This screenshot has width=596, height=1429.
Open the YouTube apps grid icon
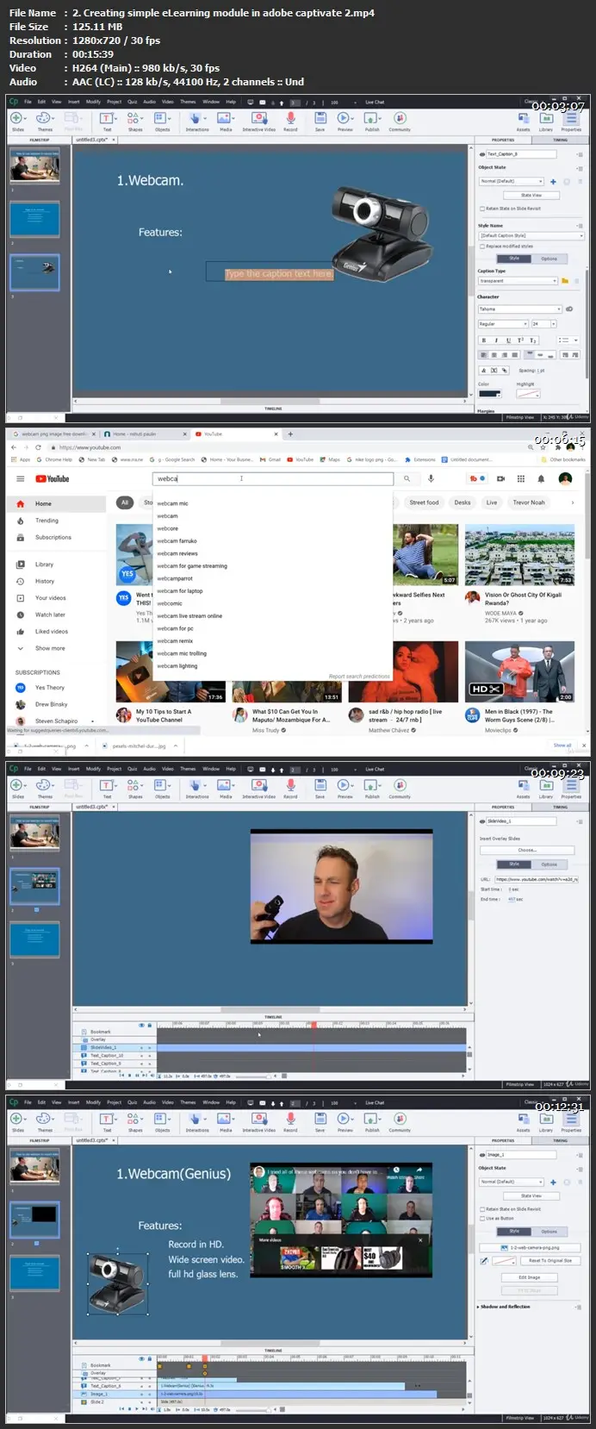pyautogui.click(x=520, y=478)
